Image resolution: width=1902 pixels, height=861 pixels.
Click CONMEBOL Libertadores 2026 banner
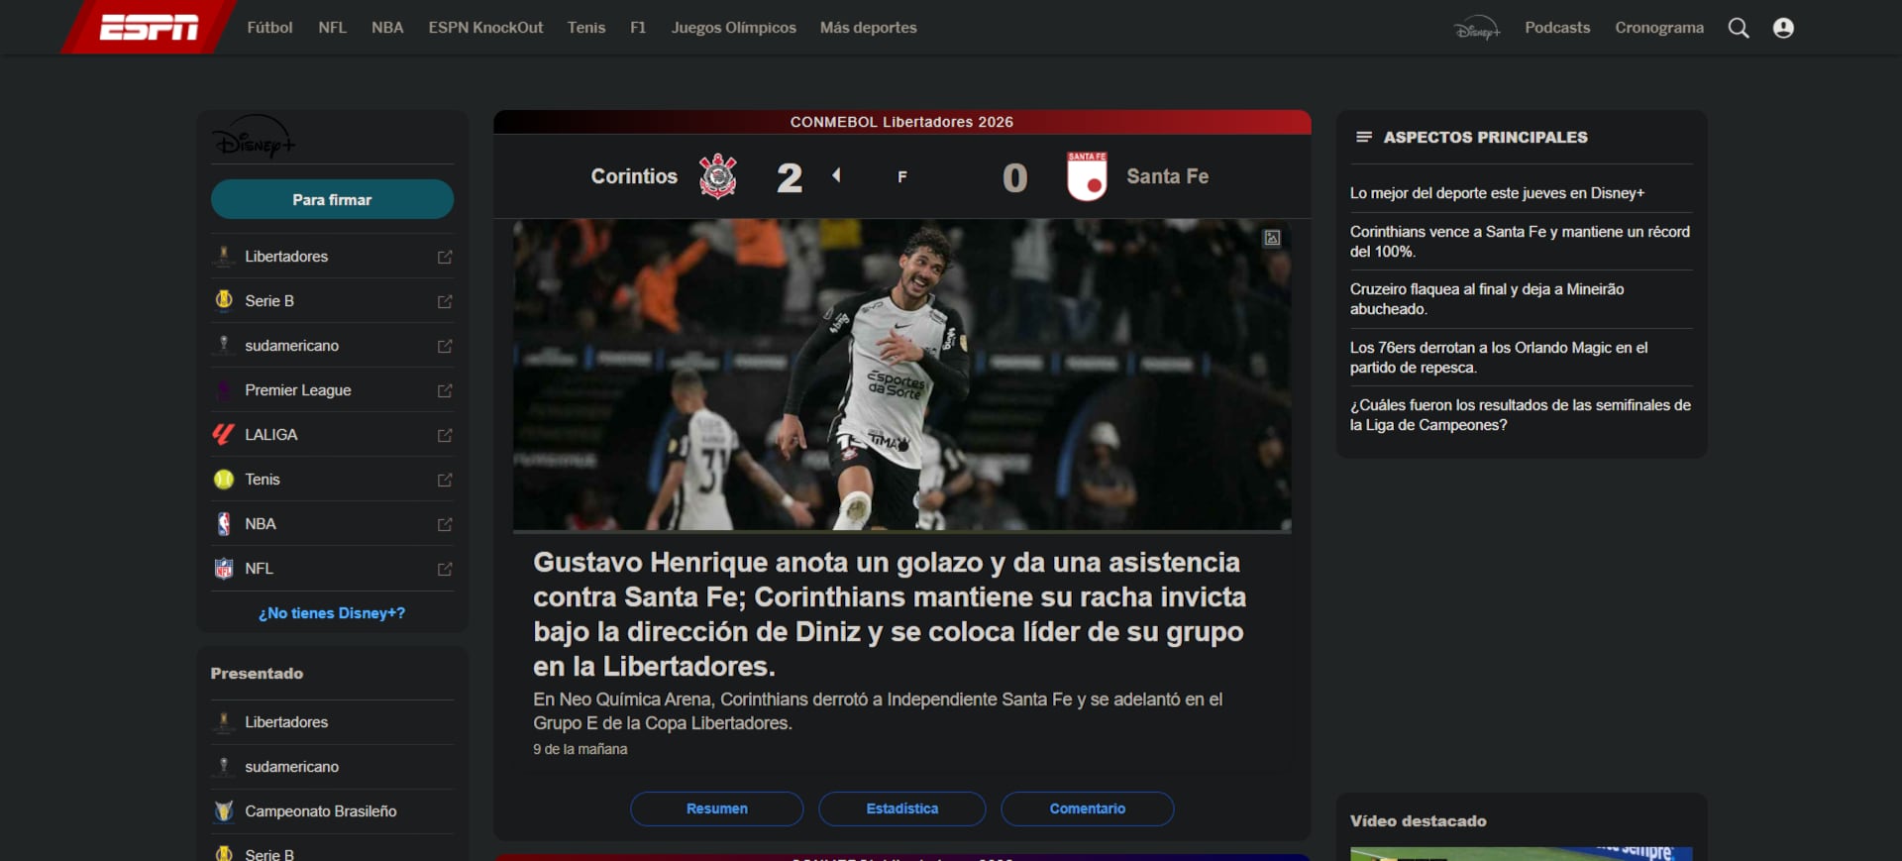pyautogui.click(x=901, y=122)
